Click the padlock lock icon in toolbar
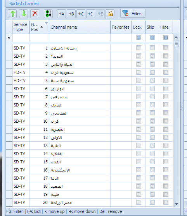 [x=110, y=14]
